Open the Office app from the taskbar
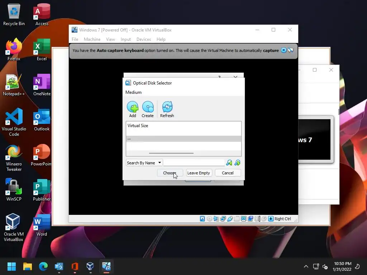Viewport: 367px width, 275px height. [75, 266]
